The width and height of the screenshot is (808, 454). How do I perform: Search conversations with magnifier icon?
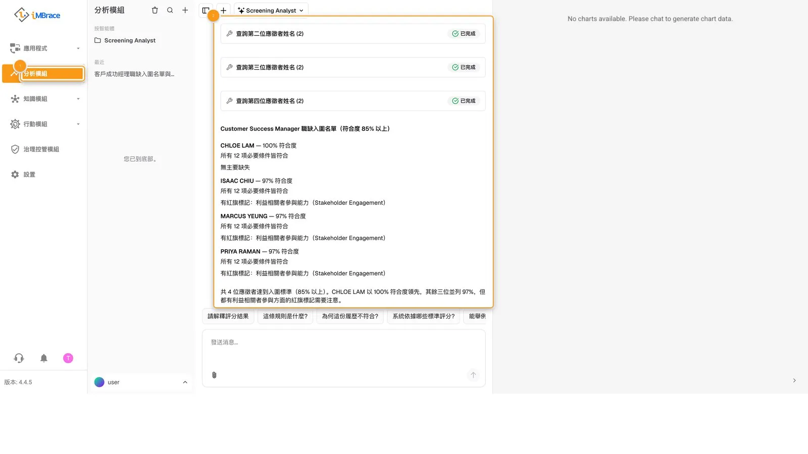[170, 10]
